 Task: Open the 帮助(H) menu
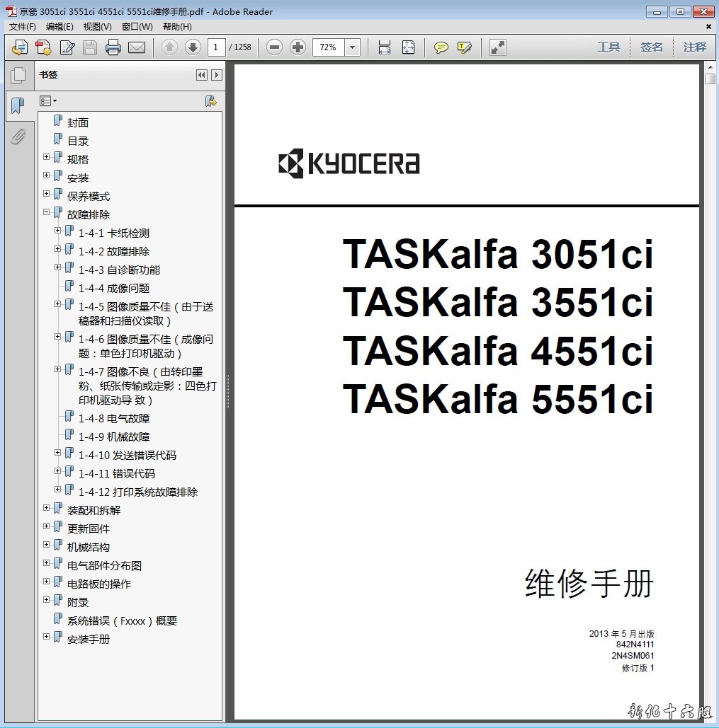pos(177,27)
